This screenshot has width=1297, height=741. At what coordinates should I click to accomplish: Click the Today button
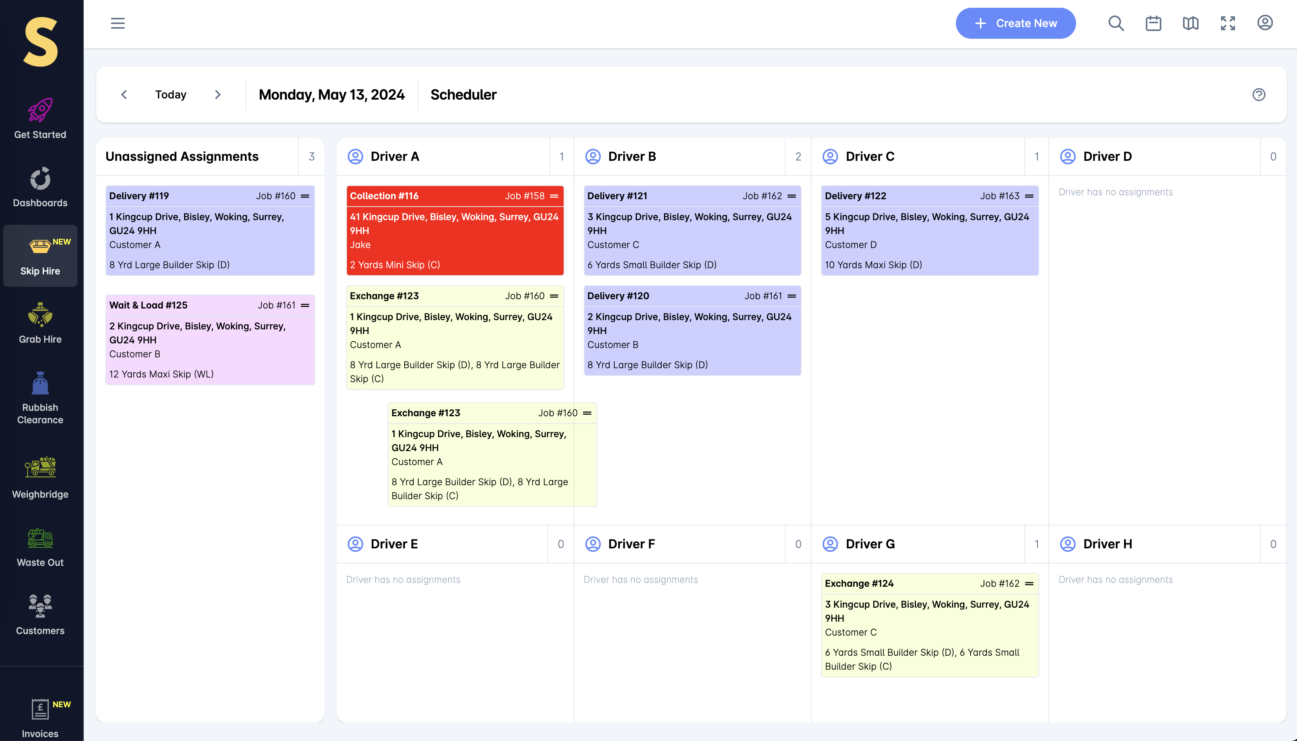point(171,95)
